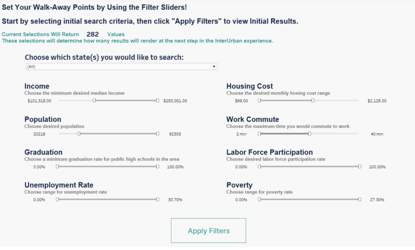The image size is (415, 250).
Task: Open the state selection dropdown arrow
Action: [214, 66]
